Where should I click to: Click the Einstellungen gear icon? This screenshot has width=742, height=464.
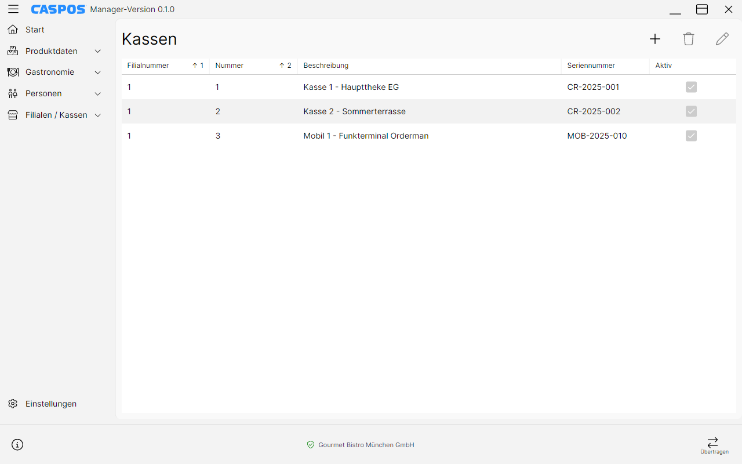(13, 404)
